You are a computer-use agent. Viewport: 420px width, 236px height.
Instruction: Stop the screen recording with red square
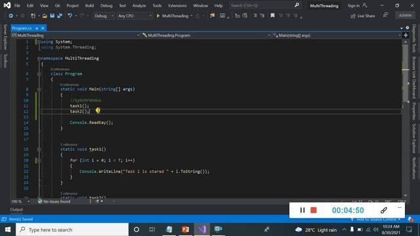314,210
